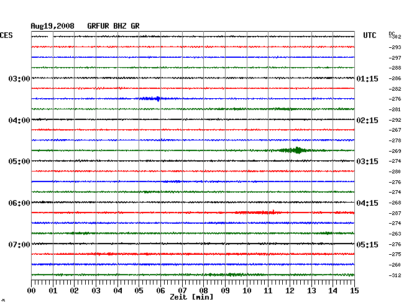Click the DC value -260
The height and width of the screenshot is (307, 404).
(395, 265)
